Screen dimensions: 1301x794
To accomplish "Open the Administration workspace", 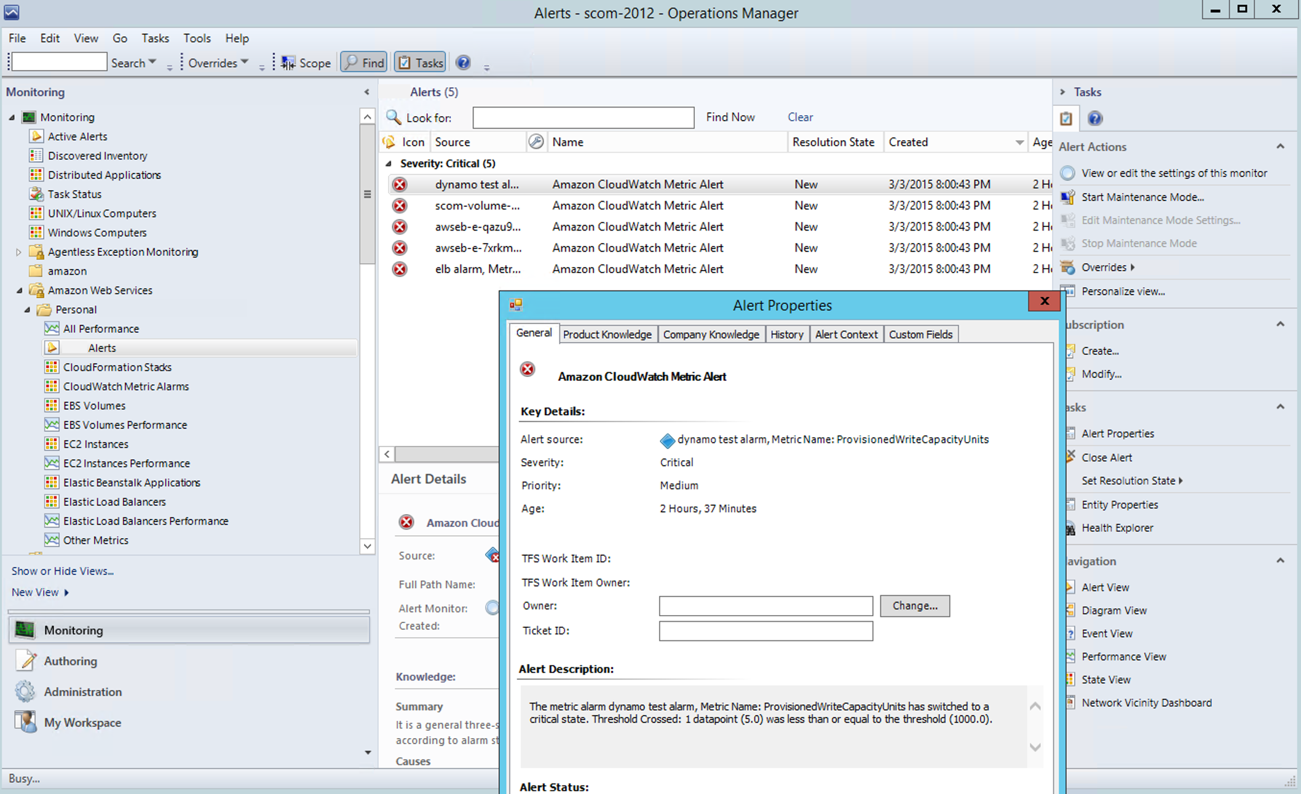I will click(x=82, y=692).
